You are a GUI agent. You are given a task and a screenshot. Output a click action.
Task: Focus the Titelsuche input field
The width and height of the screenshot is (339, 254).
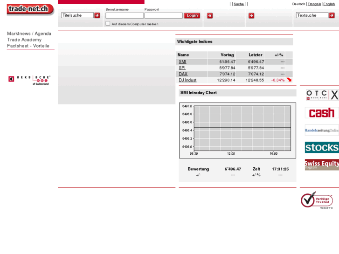coord(77,15)
